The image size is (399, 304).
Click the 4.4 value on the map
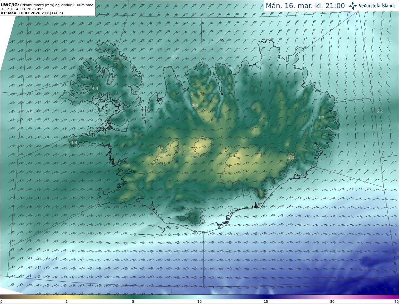(95, 89)
